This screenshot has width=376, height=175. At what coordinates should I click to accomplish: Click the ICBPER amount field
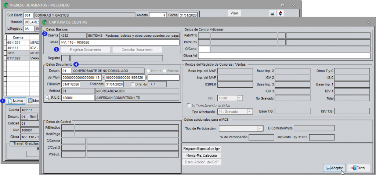tap(235, 84)
